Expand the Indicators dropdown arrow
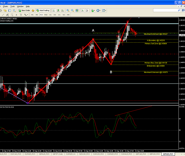This screenshot has height=156, width=185. pyautogui.click(x=94, y=10)
